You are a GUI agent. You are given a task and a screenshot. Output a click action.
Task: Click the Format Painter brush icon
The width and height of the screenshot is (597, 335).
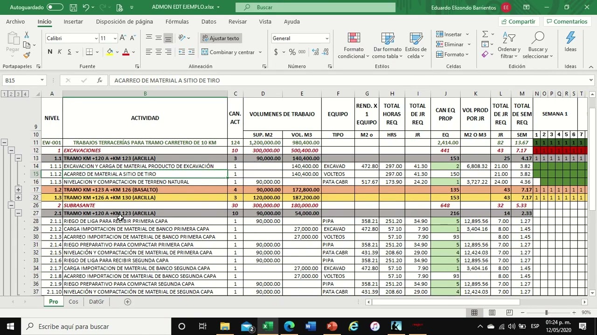coord(27,55)
